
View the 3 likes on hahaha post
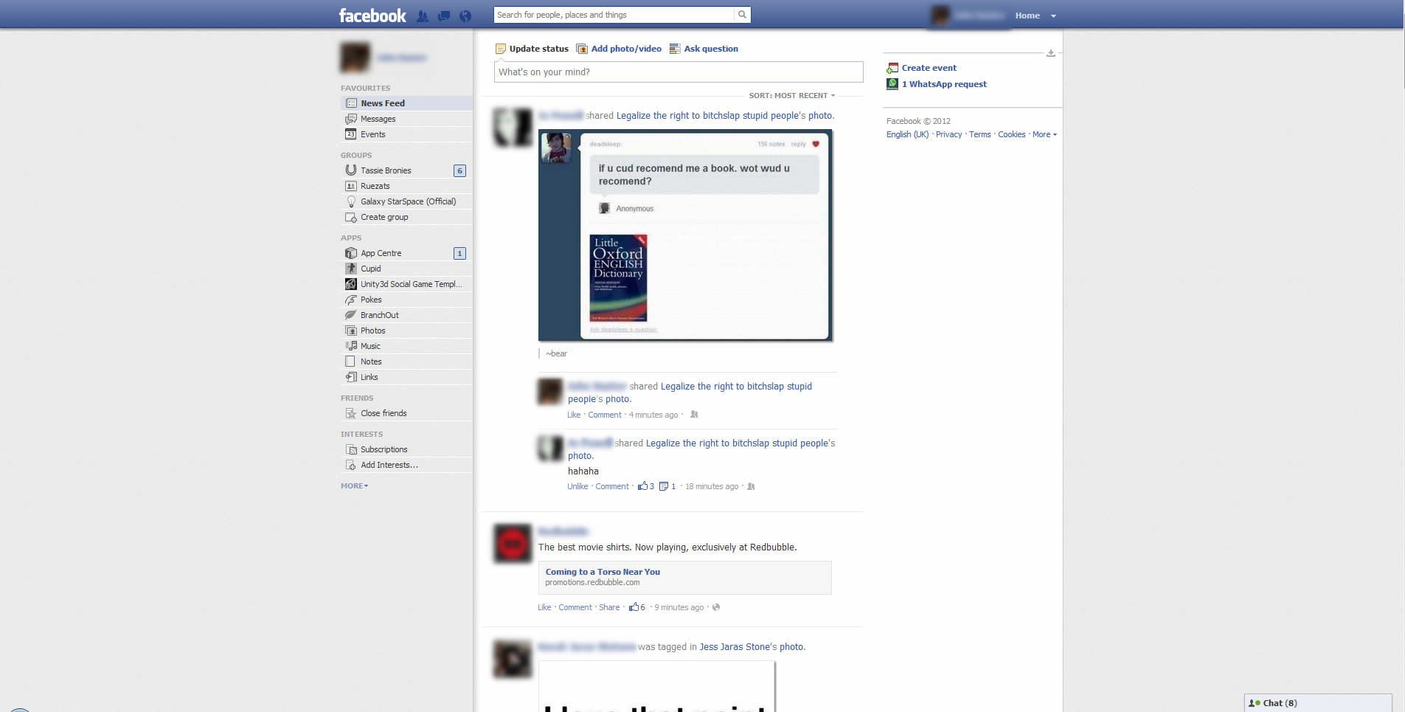point(646,486)
